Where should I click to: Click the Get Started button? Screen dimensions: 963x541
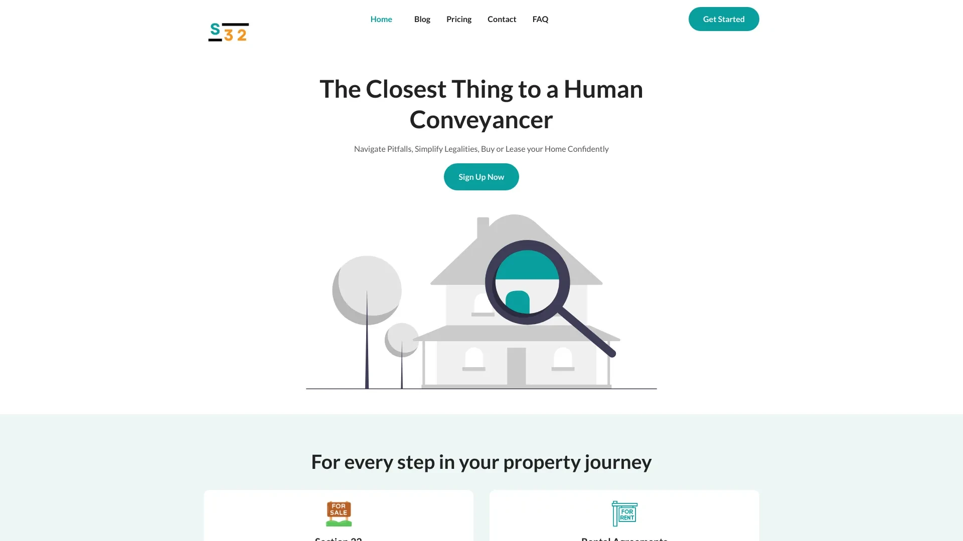724,19
